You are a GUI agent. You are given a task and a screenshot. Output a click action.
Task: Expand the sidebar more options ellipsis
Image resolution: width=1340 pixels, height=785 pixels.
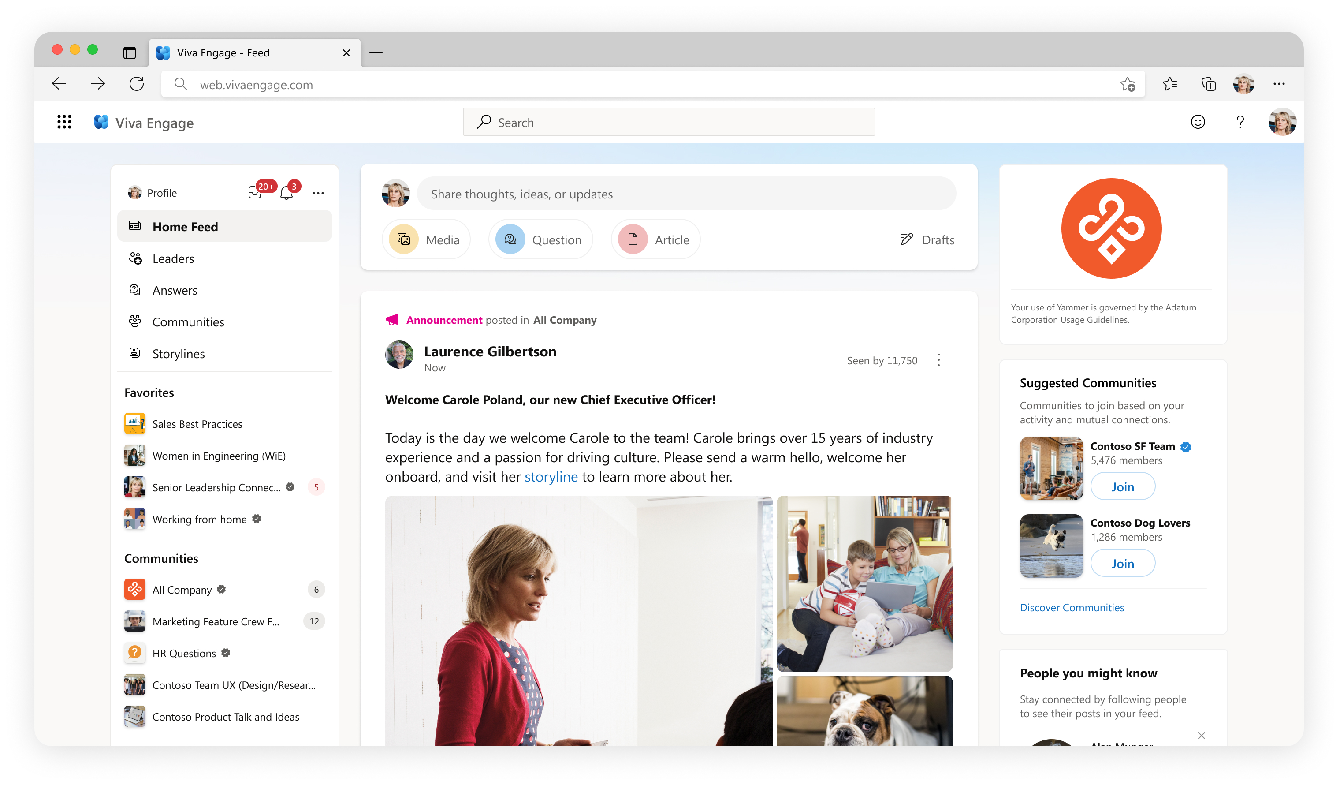tap(318, 193)
